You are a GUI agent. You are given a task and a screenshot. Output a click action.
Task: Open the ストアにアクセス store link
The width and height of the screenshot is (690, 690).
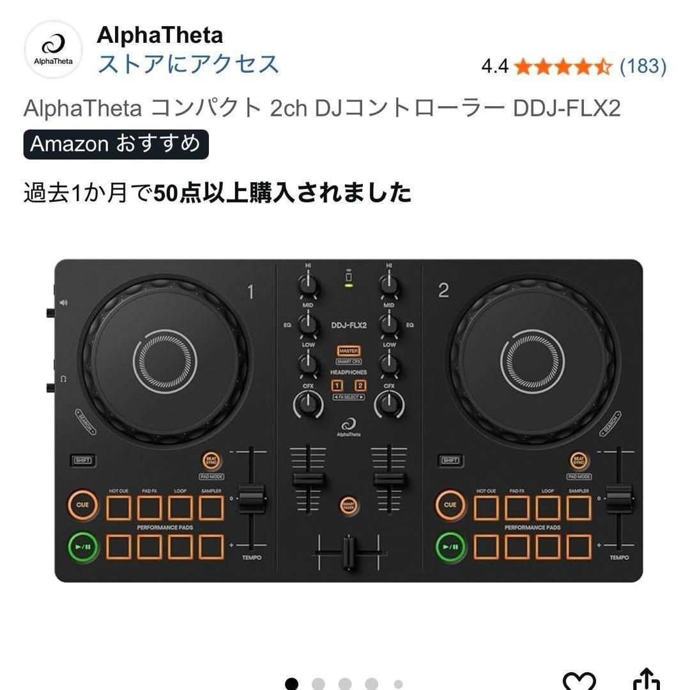pyautogui.click(x=188, y=65)
